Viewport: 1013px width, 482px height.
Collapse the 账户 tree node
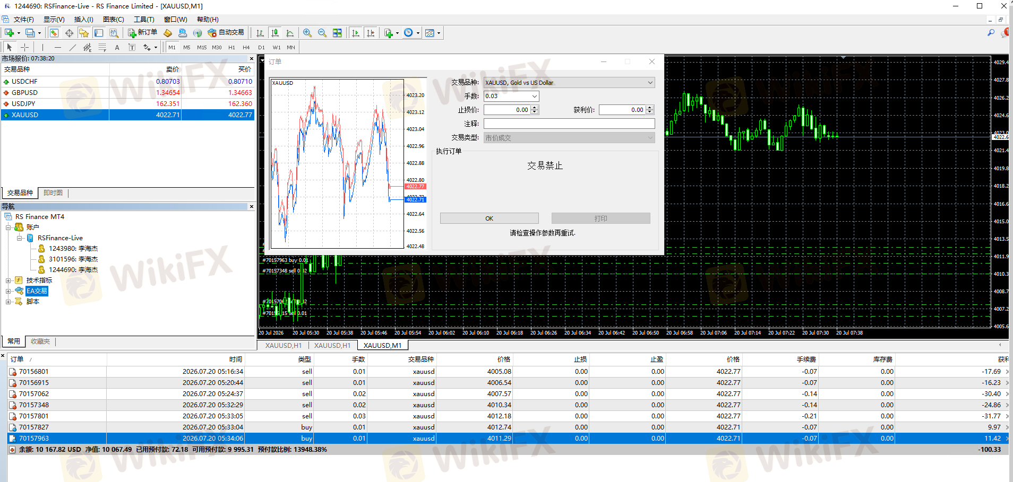point(8,227)
